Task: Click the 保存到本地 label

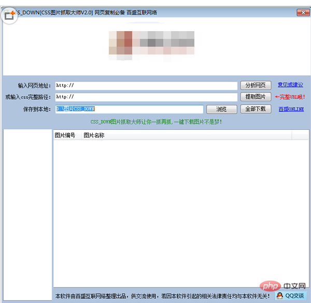Action: [x=37, y=109]
